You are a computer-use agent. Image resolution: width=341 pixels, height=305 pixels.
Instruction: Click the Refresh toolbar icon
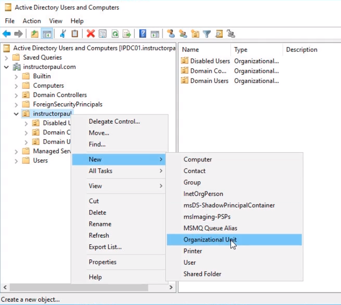pyautogui.click(x=115, y=33)
